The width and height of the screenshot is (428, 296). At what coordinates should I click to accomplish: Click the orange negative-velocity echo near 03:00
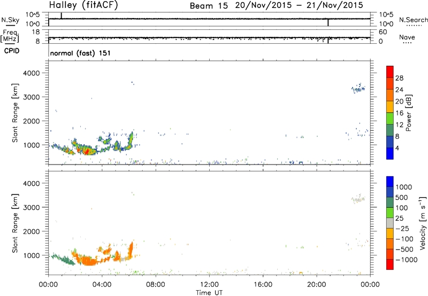pyautogui.click(x=88, y=261)
